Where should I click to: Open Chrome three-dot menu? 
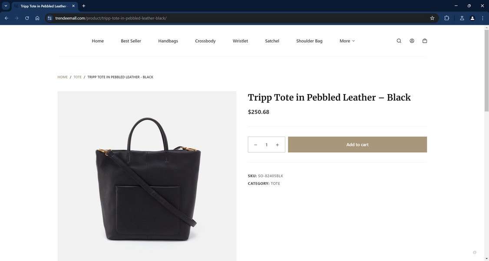pos(482,18)
